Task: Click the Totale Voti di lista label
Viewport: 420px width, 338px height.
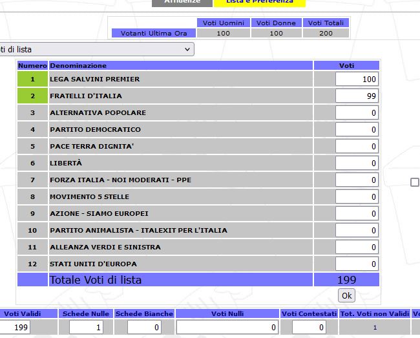Action: coord(96,280)
